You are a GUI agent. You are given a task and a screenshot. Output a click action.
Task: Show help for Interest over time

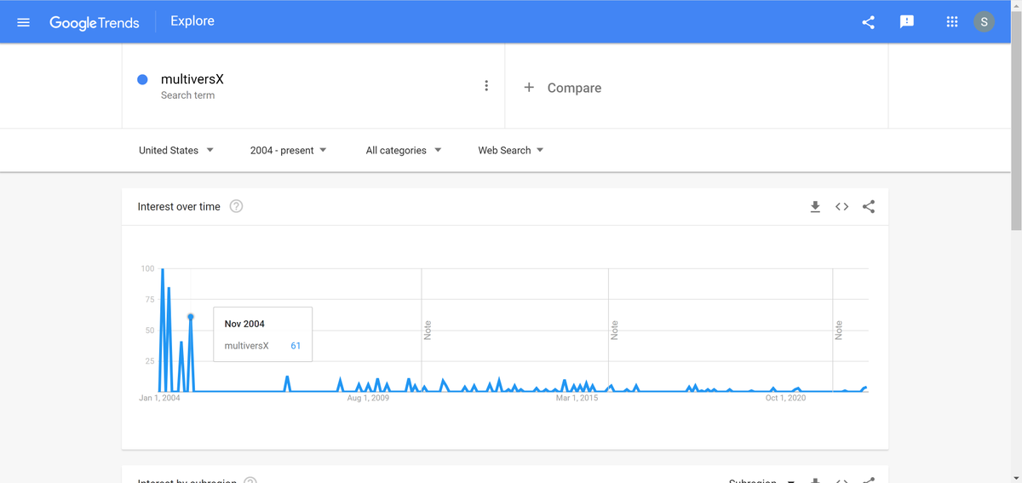[x=237, y=206]
